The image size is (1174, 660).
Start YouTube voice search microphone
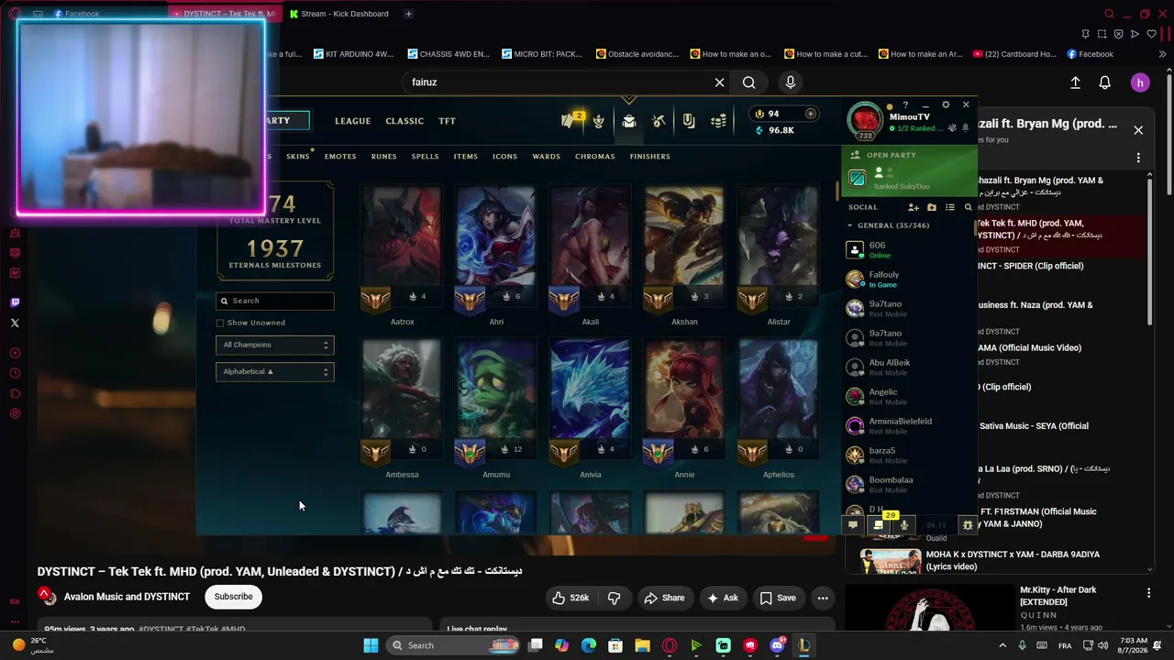click(x=791, y=82)
